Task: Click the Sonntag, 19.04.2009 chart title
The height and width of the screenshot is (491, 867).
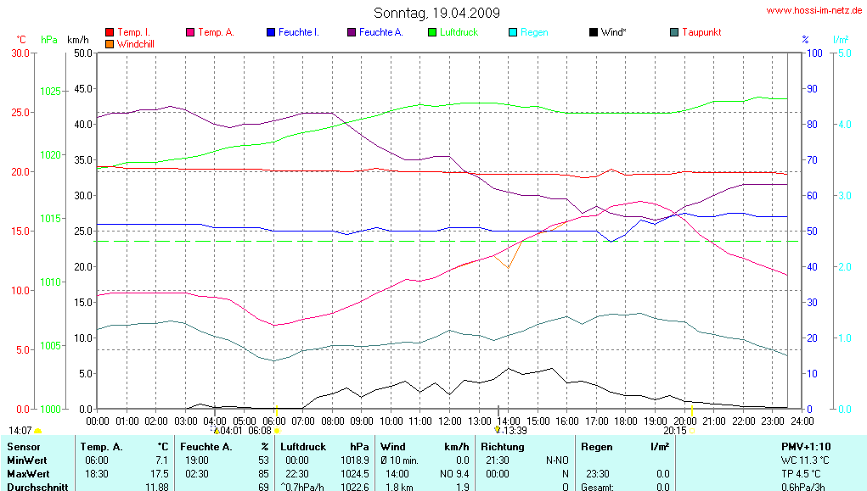Action: (436, 13)
